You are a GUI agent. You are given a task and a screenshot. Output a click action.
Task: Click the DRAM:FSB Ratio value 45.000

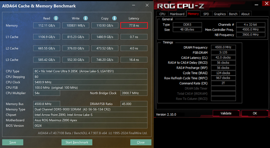pyautogui.click(x=134, y=104)
